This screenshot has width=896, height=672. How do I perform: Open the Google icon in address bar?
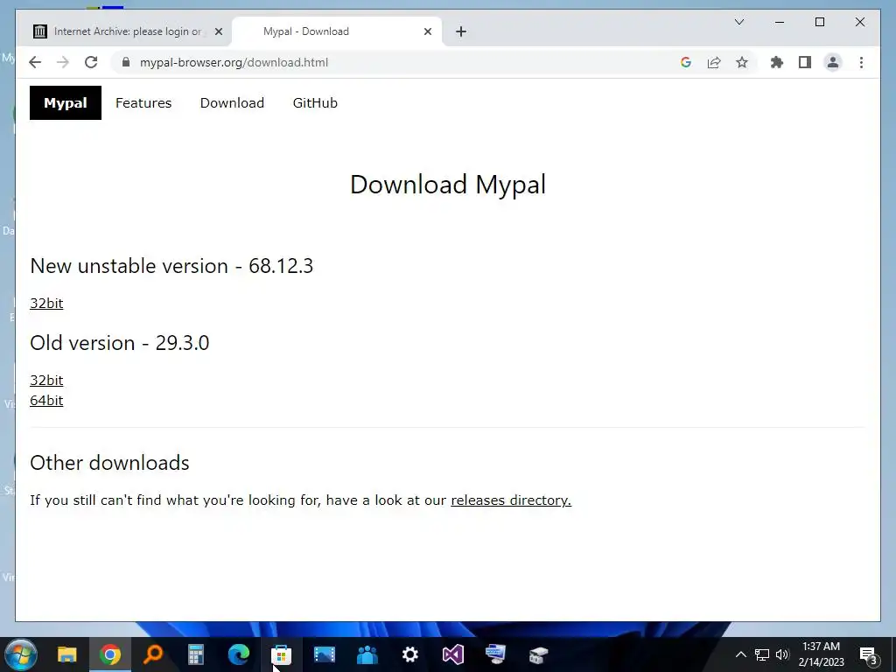pyautogui.click(x=686, y=62)
